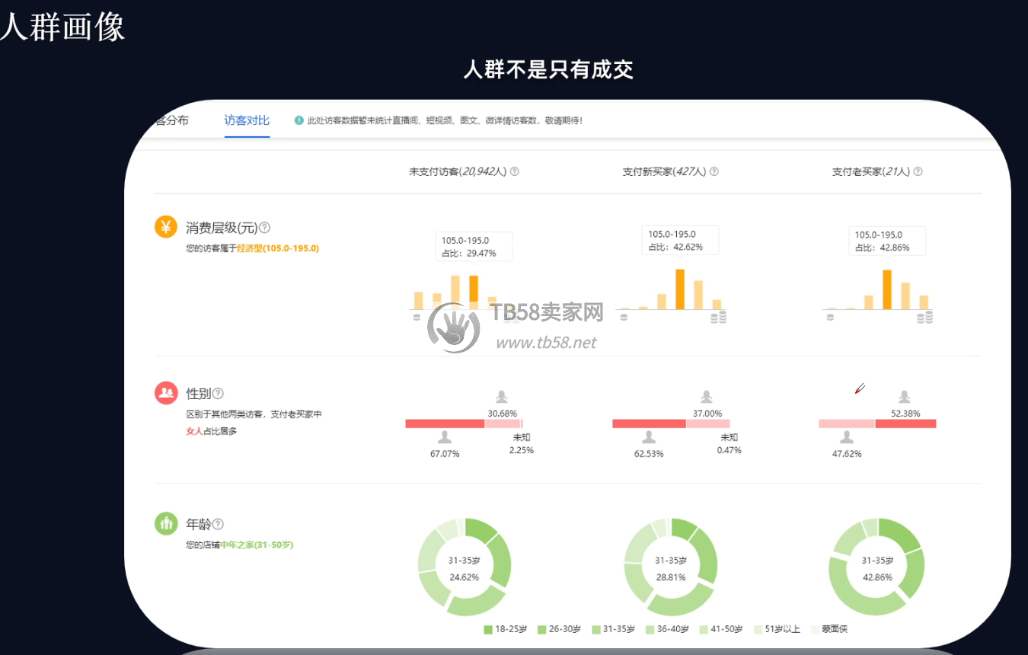The height and width of the screenshot is (655, 1028).
Task: Click the yellow 消费层级 yen icon
Action: point(166,227)
